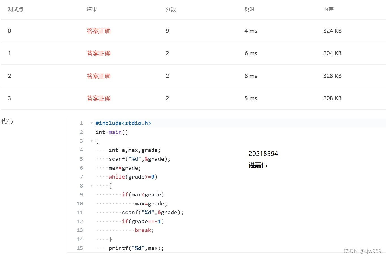Click the while(grade>=0) line
The width and height of the screenshot is (386, 257).
pos(133,177)
